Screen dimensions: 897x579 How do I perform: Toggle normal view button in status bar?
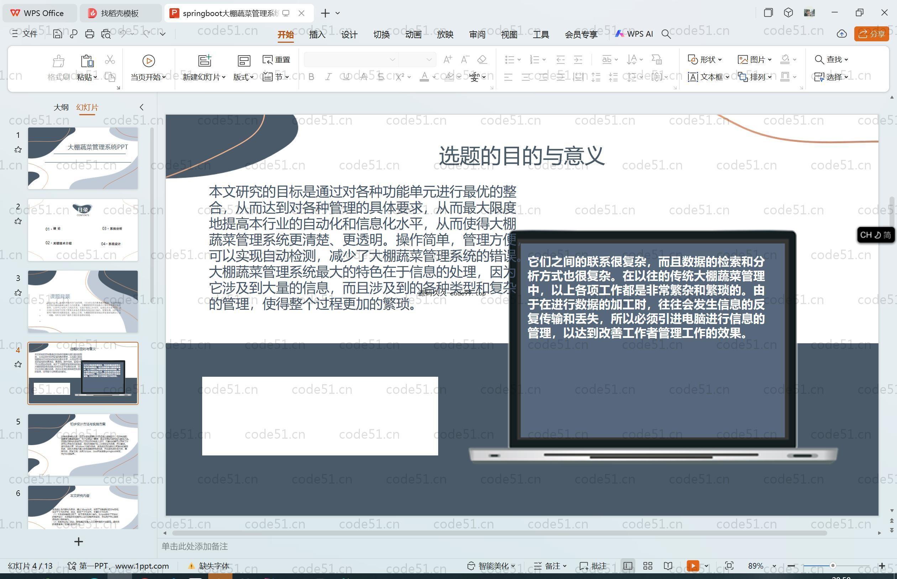pyautogui.click(x=627, y=566)
